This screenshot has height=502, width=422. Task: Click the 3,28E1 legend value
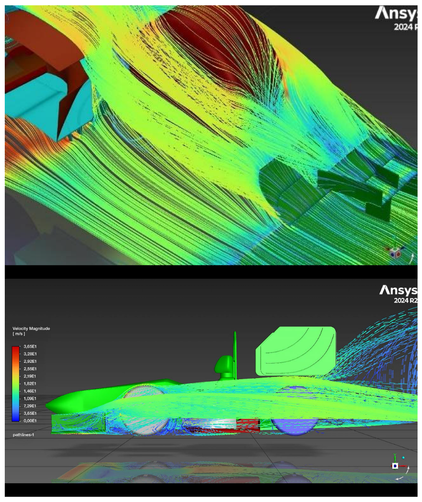(x=30, y=354)
